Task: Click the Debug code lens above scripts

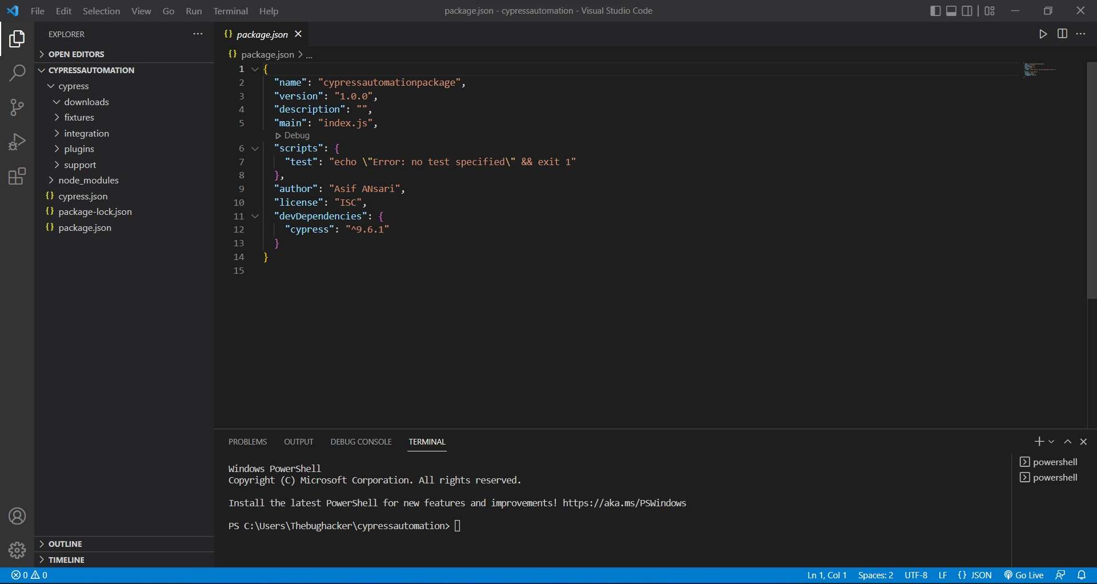Action: click(296, 135)
